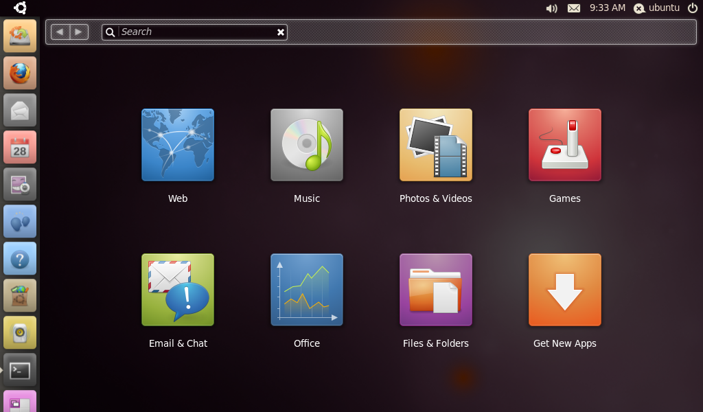Clear the search with the X button

point(281,32)
